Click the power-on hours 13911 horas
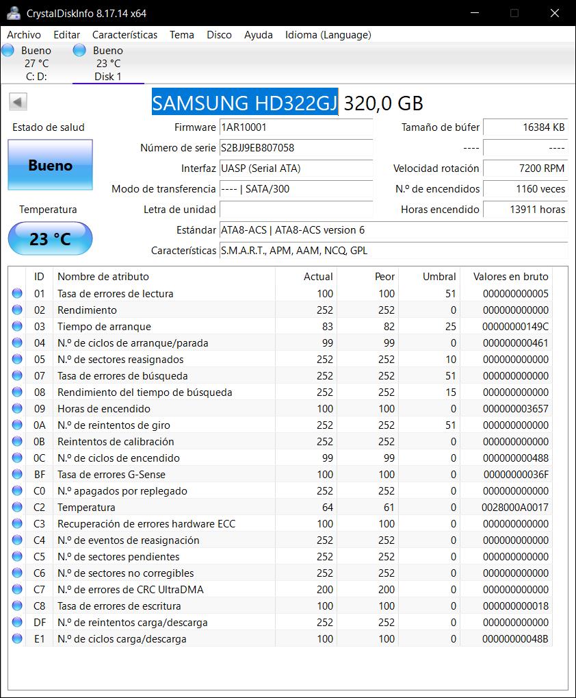576x698 pixels. [526, 209]
